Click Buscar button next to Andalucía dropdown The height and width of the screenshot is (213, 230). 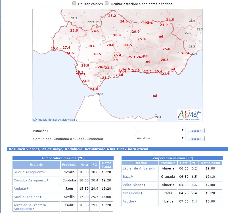196,138
